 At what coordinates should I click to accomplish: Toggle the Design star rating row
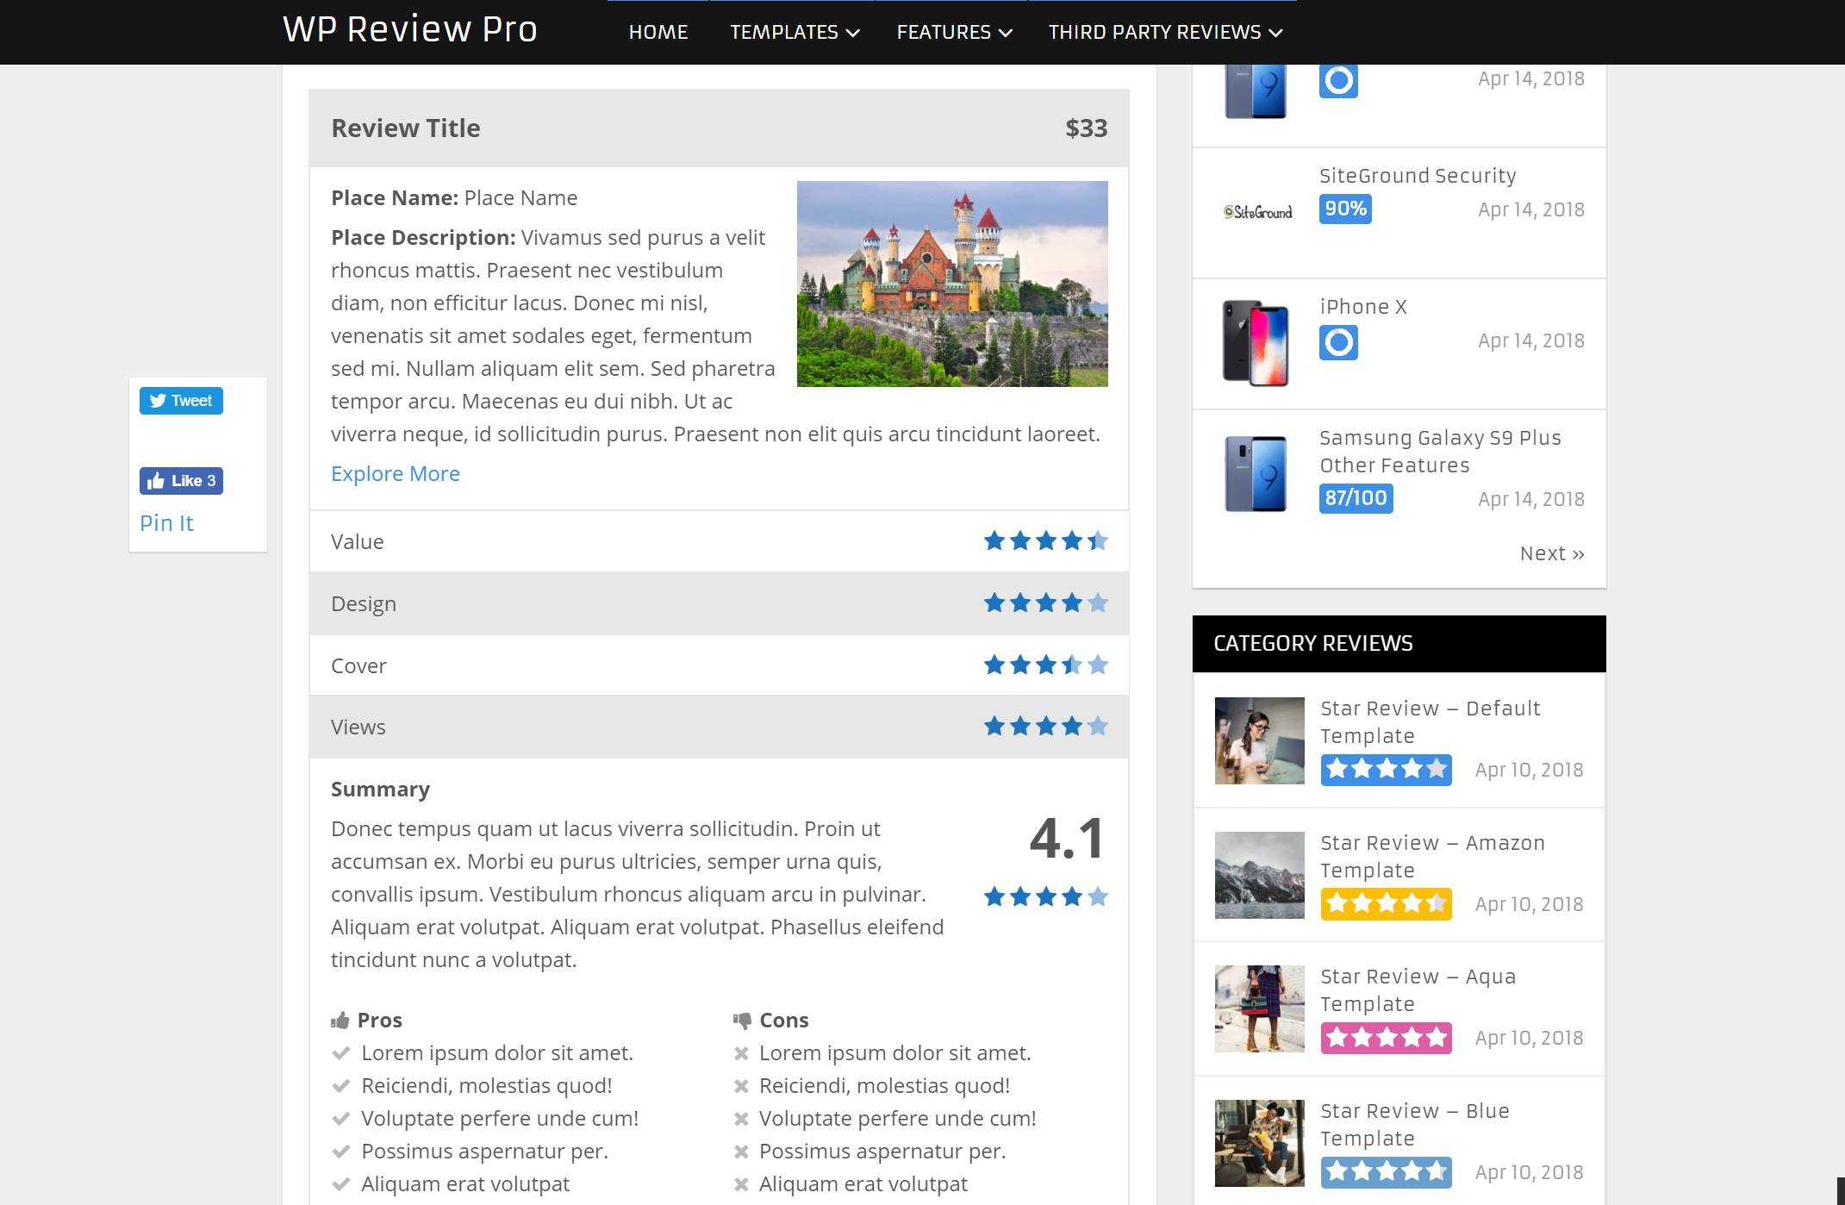pos(718,604)
